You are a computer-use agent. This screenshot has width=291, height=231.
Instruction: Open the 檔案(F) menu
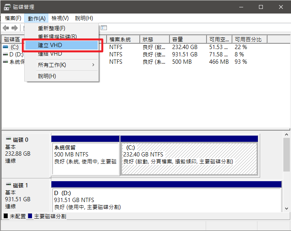tap(13, 18)
